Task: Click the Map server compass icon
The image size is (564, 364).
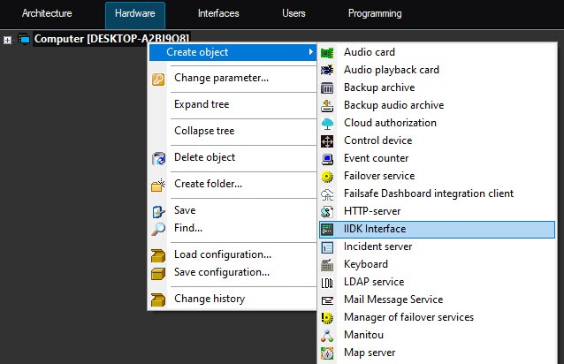Action: [327, 353]
